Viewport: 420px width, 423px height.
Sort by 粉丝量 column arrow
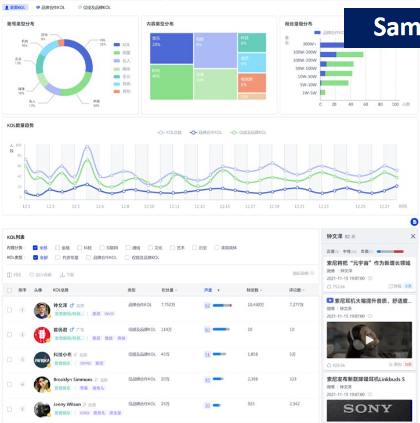click(176, 290)
